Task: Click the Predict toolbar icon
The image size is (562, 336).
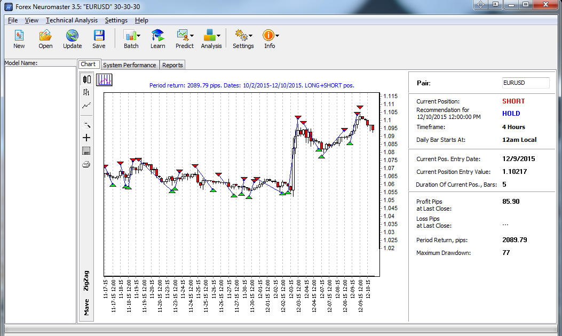Action: point(183,36)
